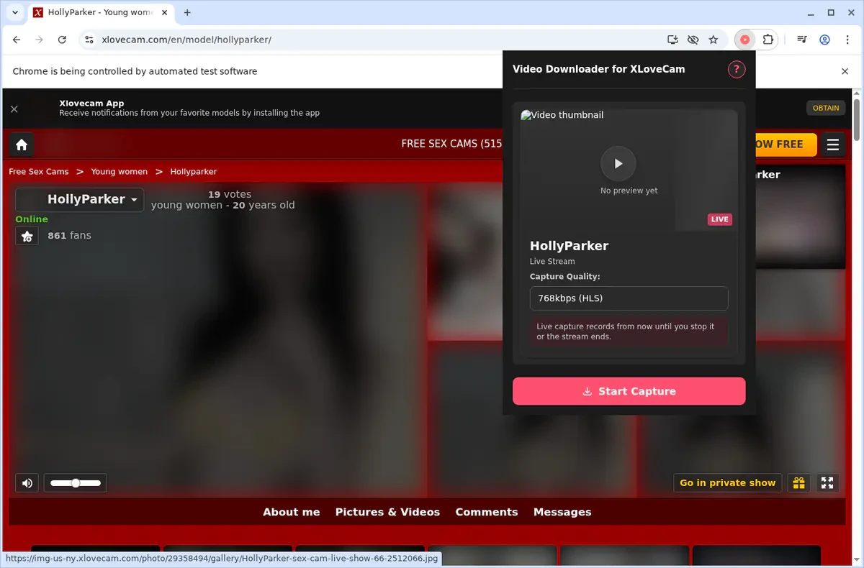
Task: Click HollyParker title in downloader panel
Action: 569,246
